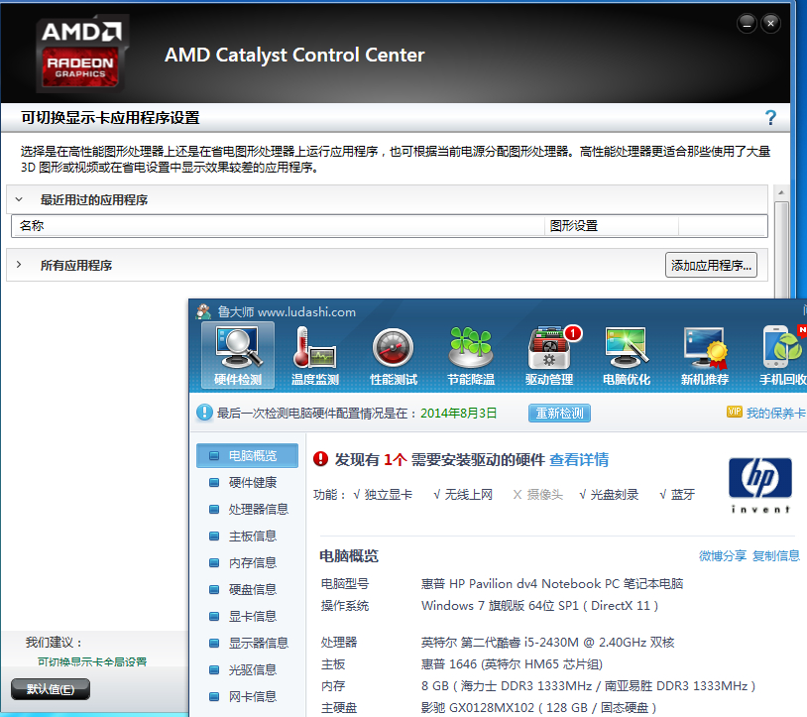
Task: Click 蓝牙 feature text
Action: [x=683, y=495]
